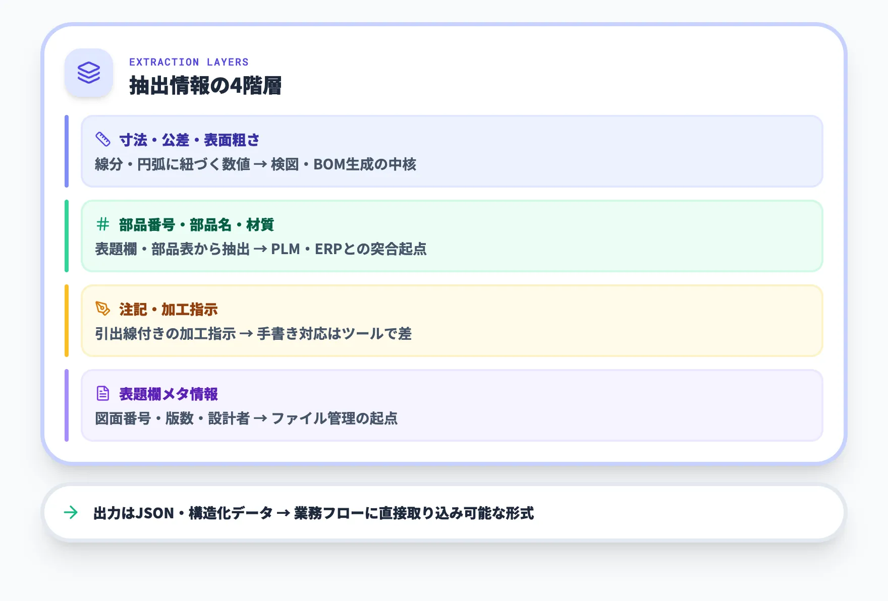This screenshot has height=601, width=888.
Task: Click the description 引出線付きの加工指示
Action: (166, 334)
